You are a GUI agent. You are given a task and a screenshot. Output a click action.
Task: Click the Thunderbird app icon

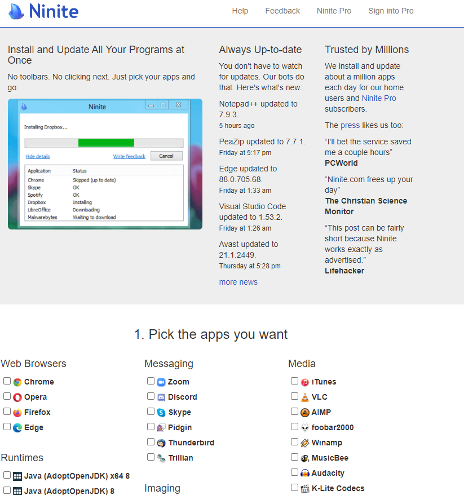161,443
